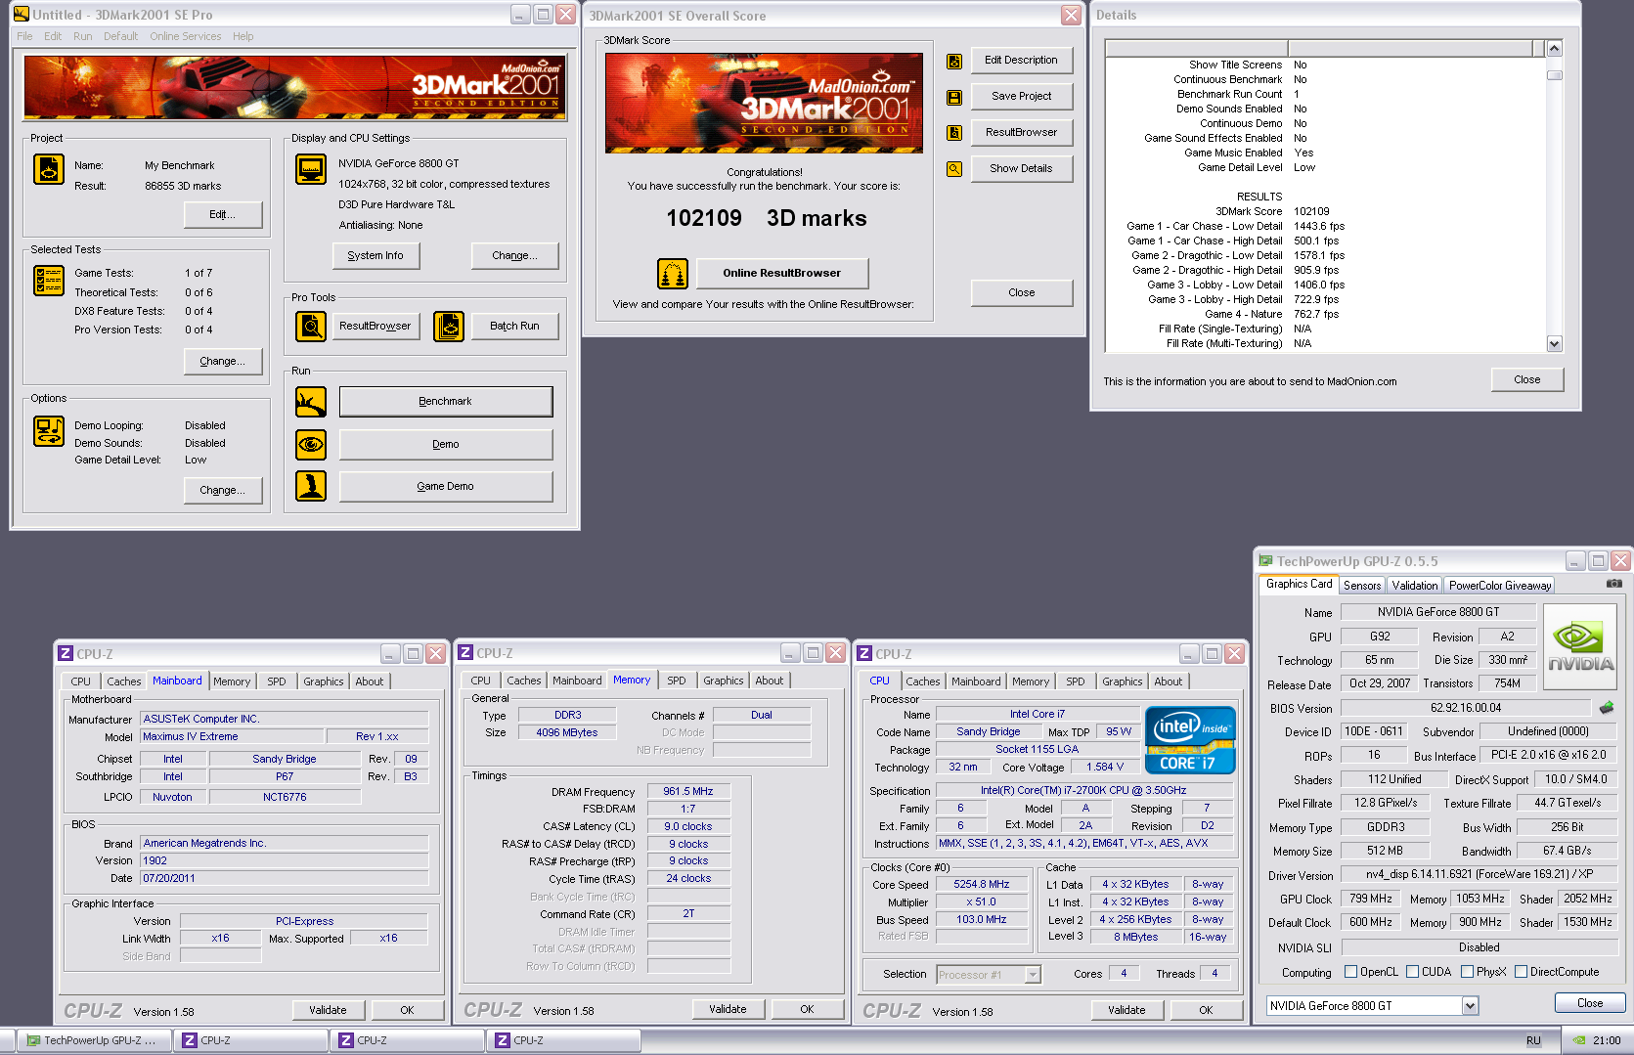The height and width of the screenshot is (1055, 1634).
Task: Click the Edit Description icon in Overall Score window
Action: [x=954, y=62]
